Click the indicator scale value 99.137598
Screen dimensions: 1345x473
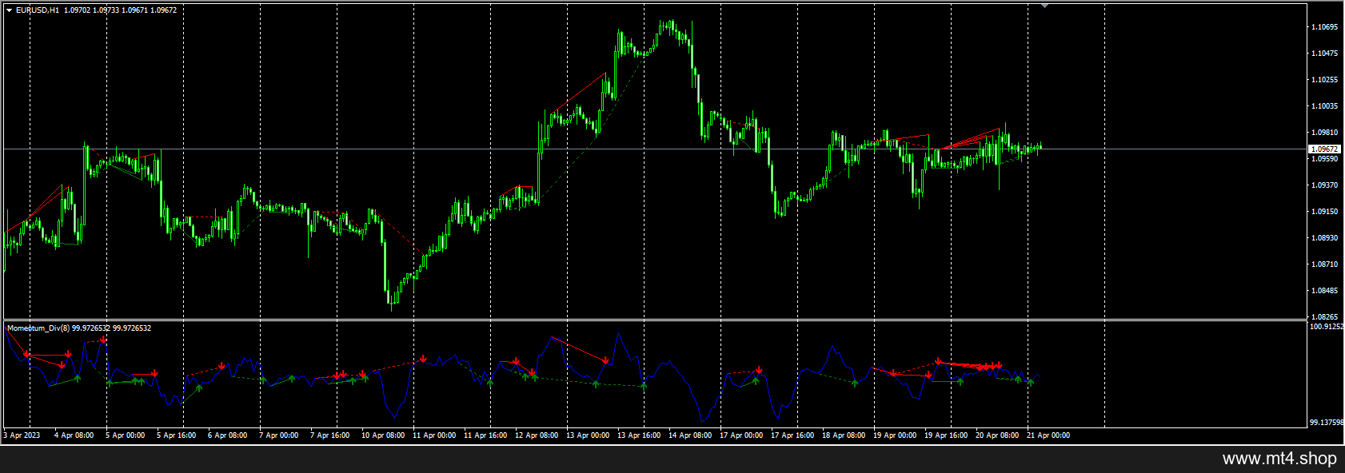pos(1326,423)
